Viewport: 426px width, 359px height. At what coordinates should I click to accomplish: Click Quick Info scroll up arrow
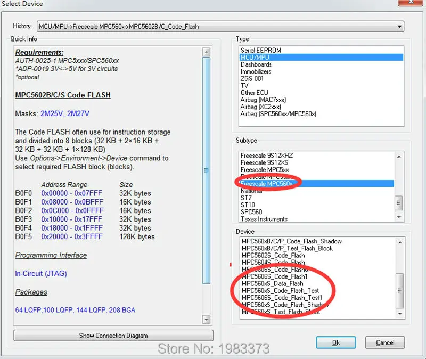pos(207,52)
